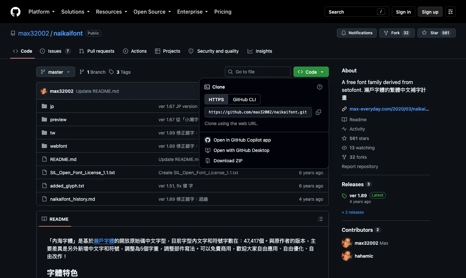Open the Pull requests tab
The height and width of the screenshot is (278, 466).
tap(97, 51)
